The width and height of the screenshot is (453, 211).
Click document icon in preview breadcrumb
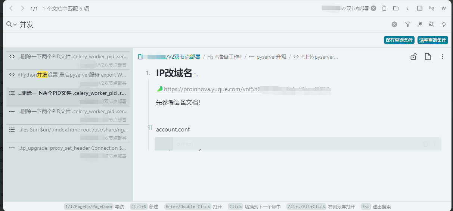click(x=140, y=57)
